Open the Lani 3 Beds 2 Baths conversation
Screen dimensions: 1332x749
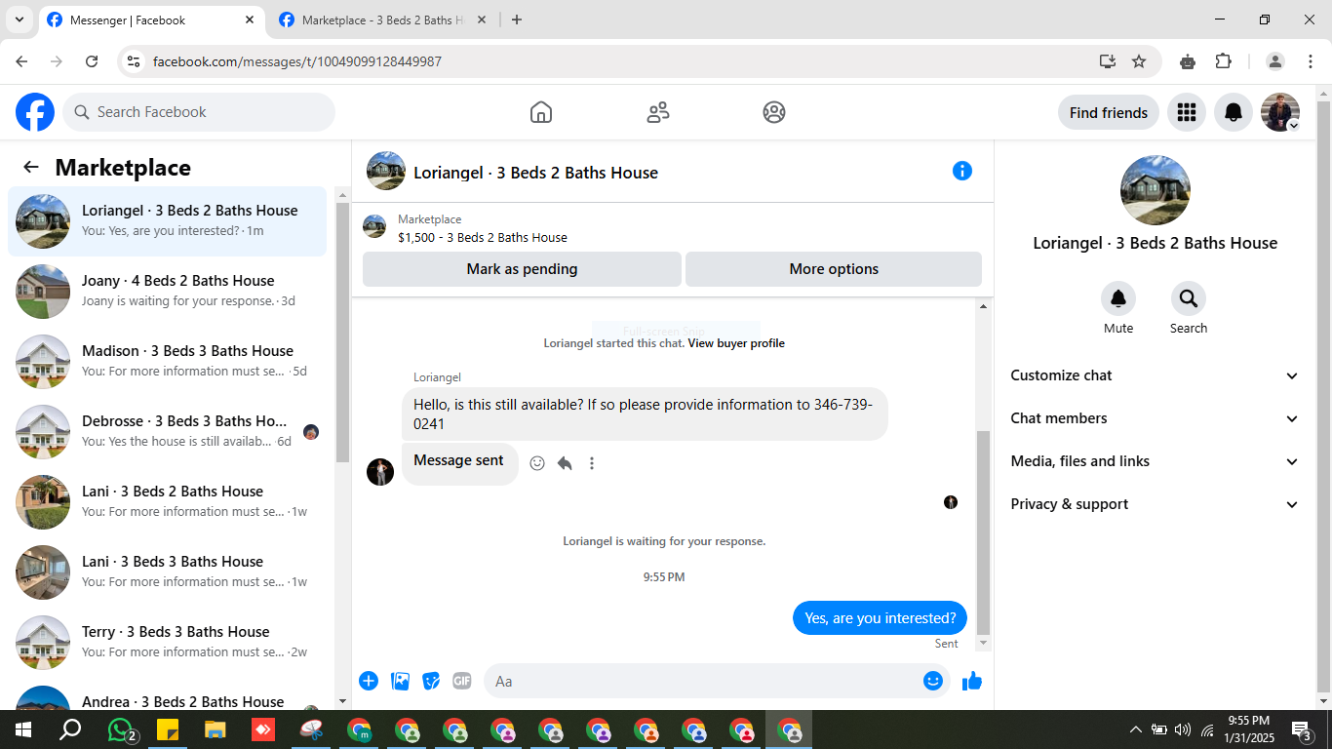167,502
